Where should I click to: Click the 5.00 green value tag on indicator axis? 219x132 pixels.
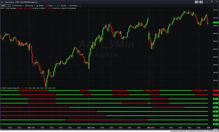coord(215,107)
